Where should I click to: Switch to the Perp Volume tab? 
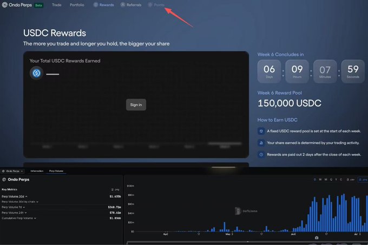click(56, 171)
